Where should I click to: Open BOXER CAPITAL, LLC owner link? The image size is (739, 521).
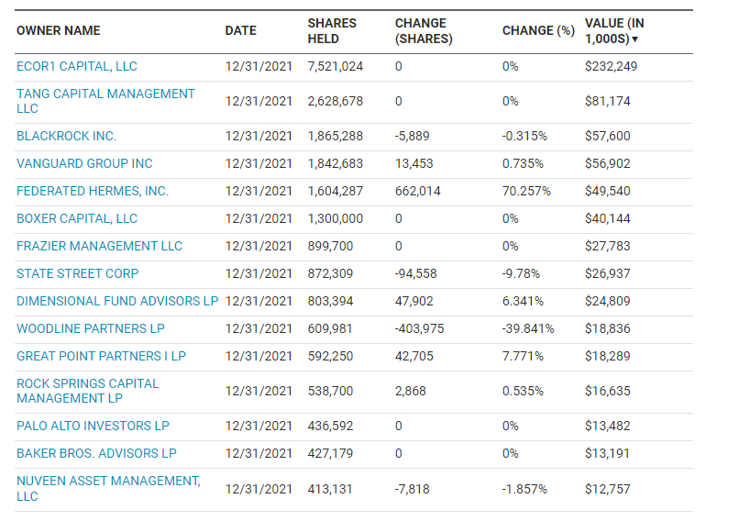(77, 219)
